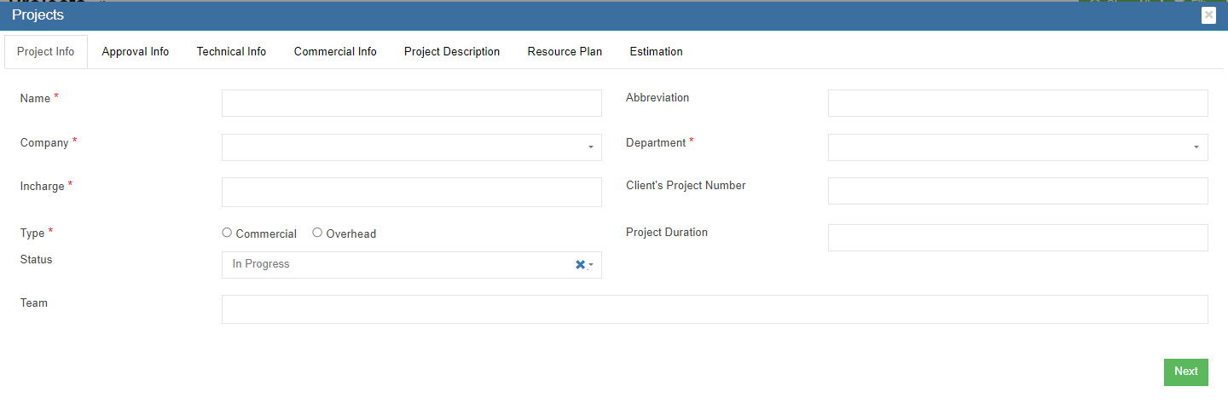Focus the Name input field
The width and height of the screenshot is (1228, 415).
point(411,103)
